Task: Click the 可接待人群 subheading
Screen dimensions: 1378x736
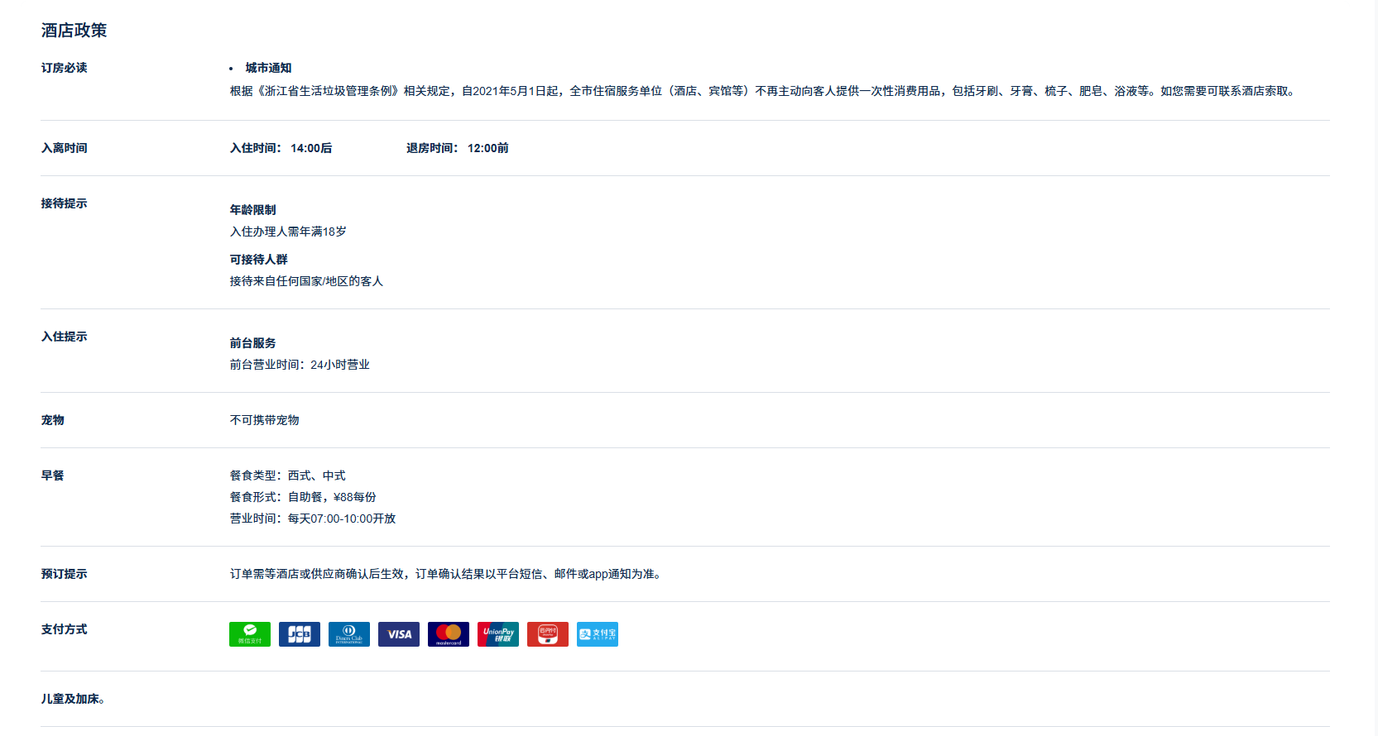Action: coord(259,260)
